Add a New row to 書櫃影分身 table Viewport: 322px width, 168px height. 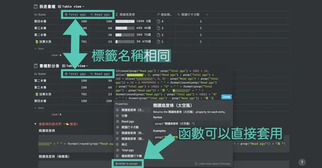tap(39, 108)
